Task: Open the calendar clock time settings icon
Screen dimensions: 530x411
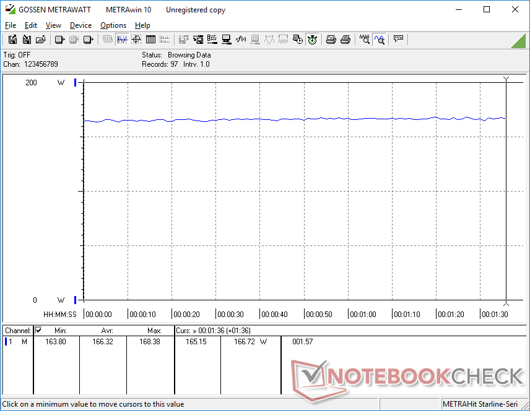Action: pos(297,40)
